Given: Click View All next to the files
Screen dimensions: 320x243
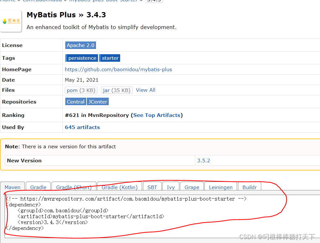Looking at the screenshot, I should (x=146, y=90).
